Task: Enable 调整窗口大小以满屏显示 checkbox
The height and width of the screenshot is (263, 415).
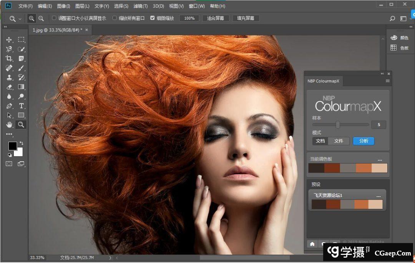Action: pos(54,18)
